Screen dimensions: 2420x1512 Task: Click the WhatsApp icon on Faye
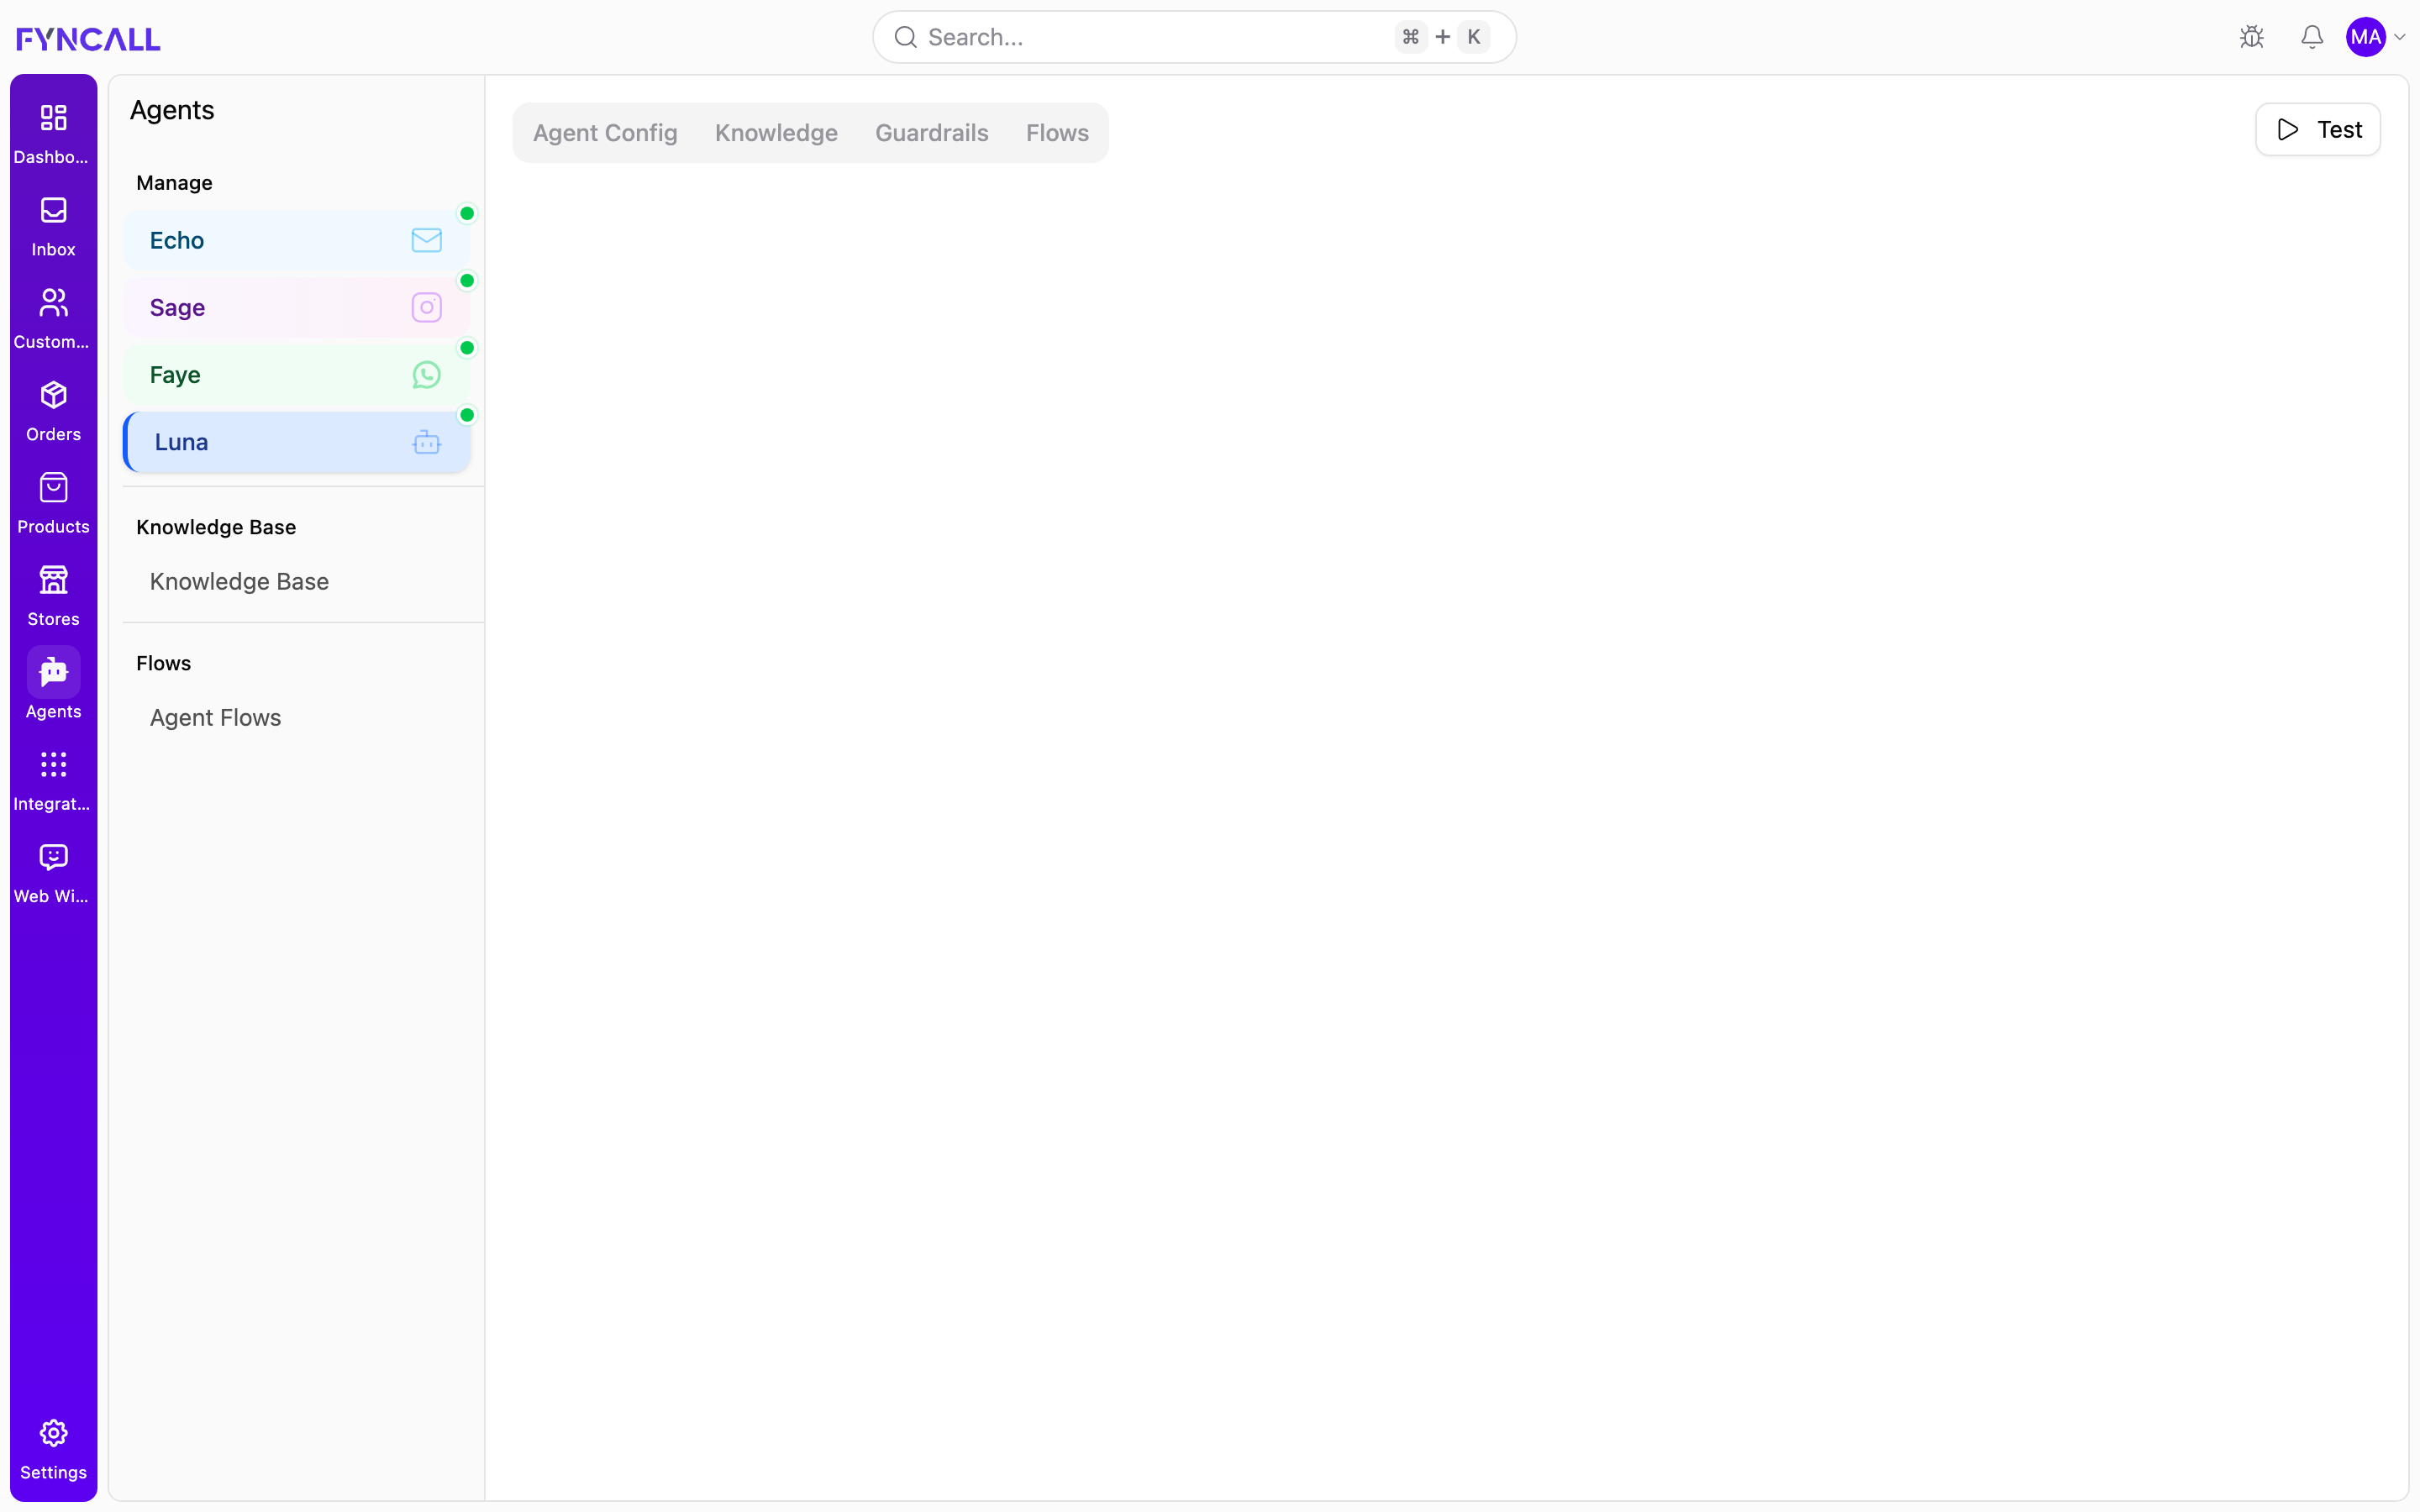[427, 375]
